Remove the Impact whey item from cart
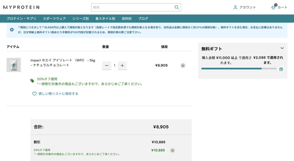294x161 pixels. click(183, 66)
